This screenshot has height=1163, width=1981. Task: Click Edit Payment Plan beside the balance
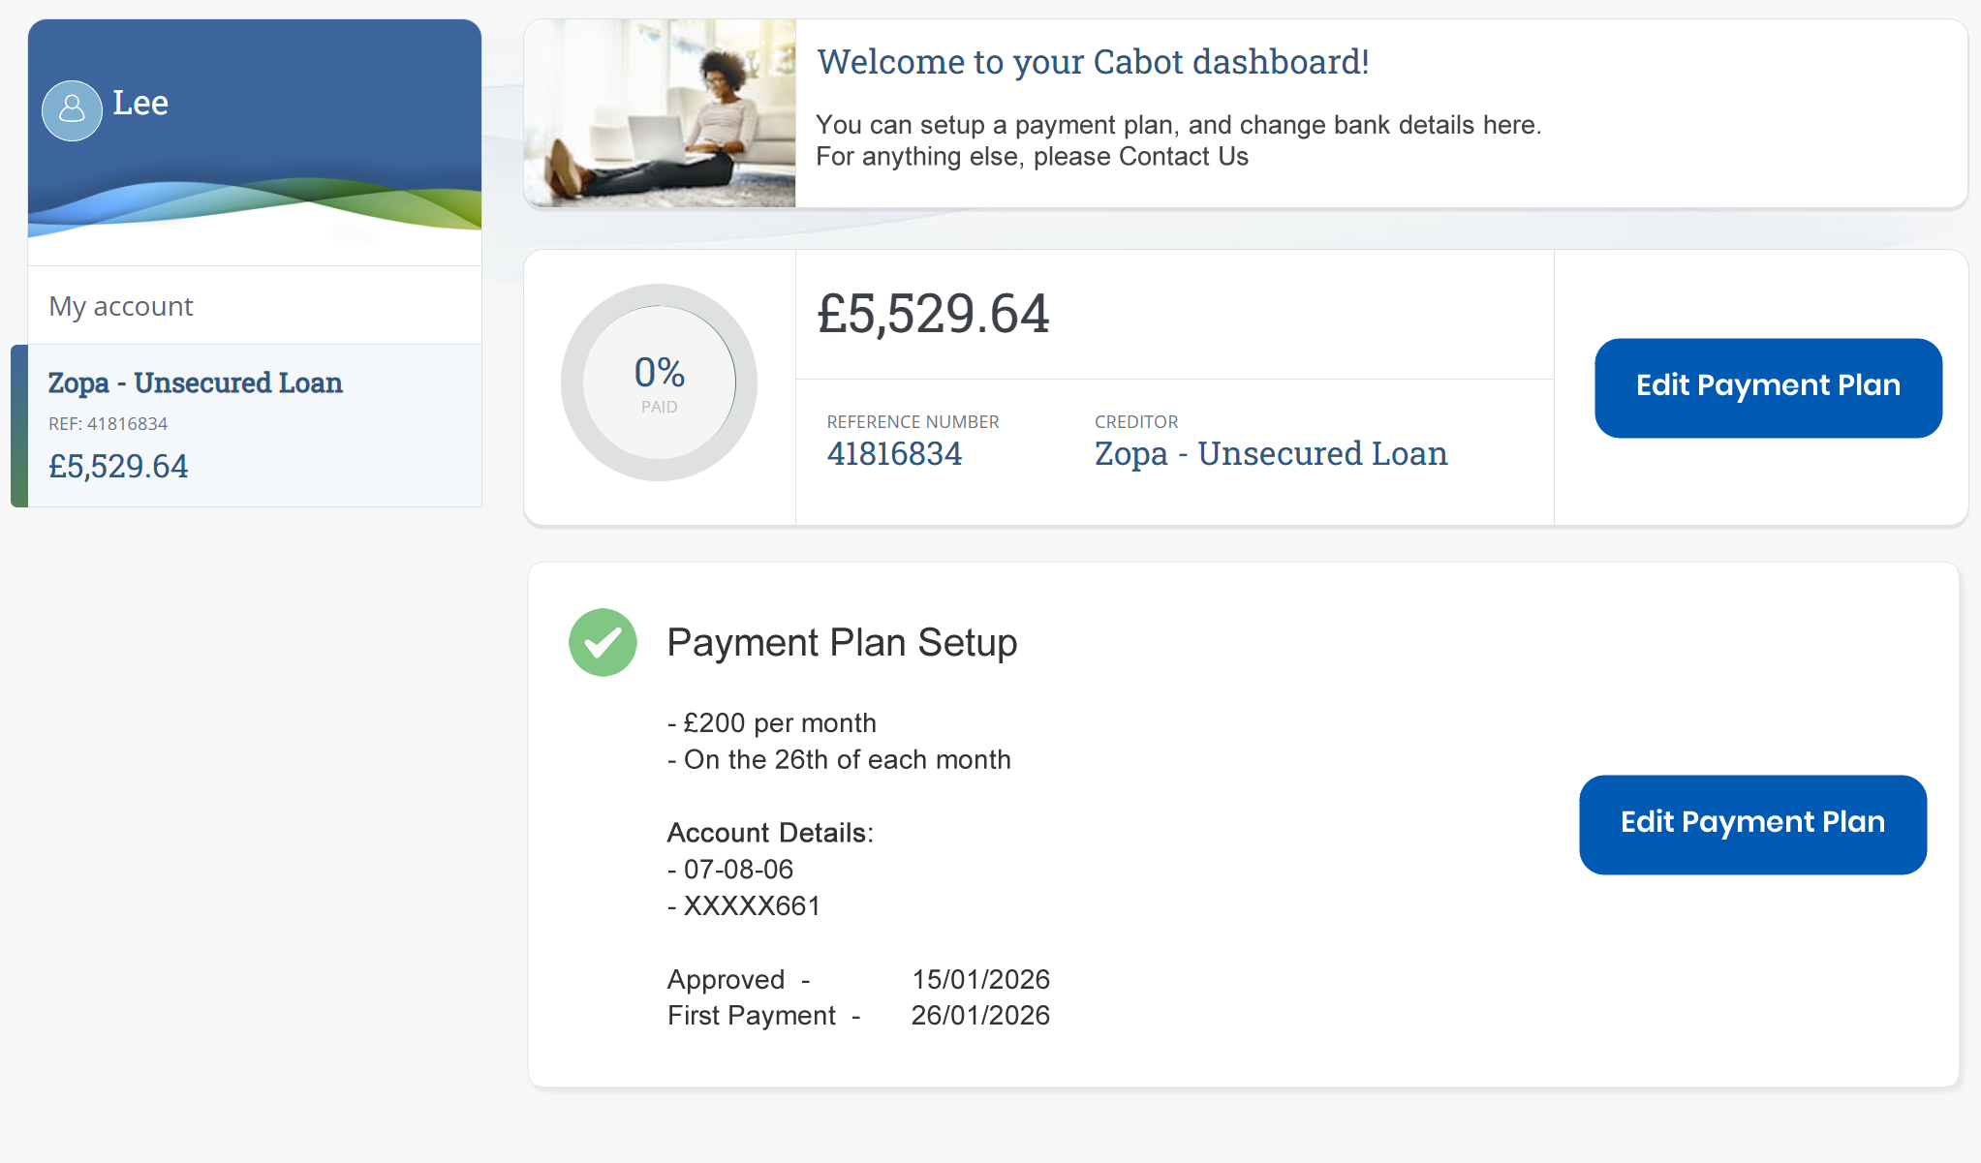[x=1768, y=387]
